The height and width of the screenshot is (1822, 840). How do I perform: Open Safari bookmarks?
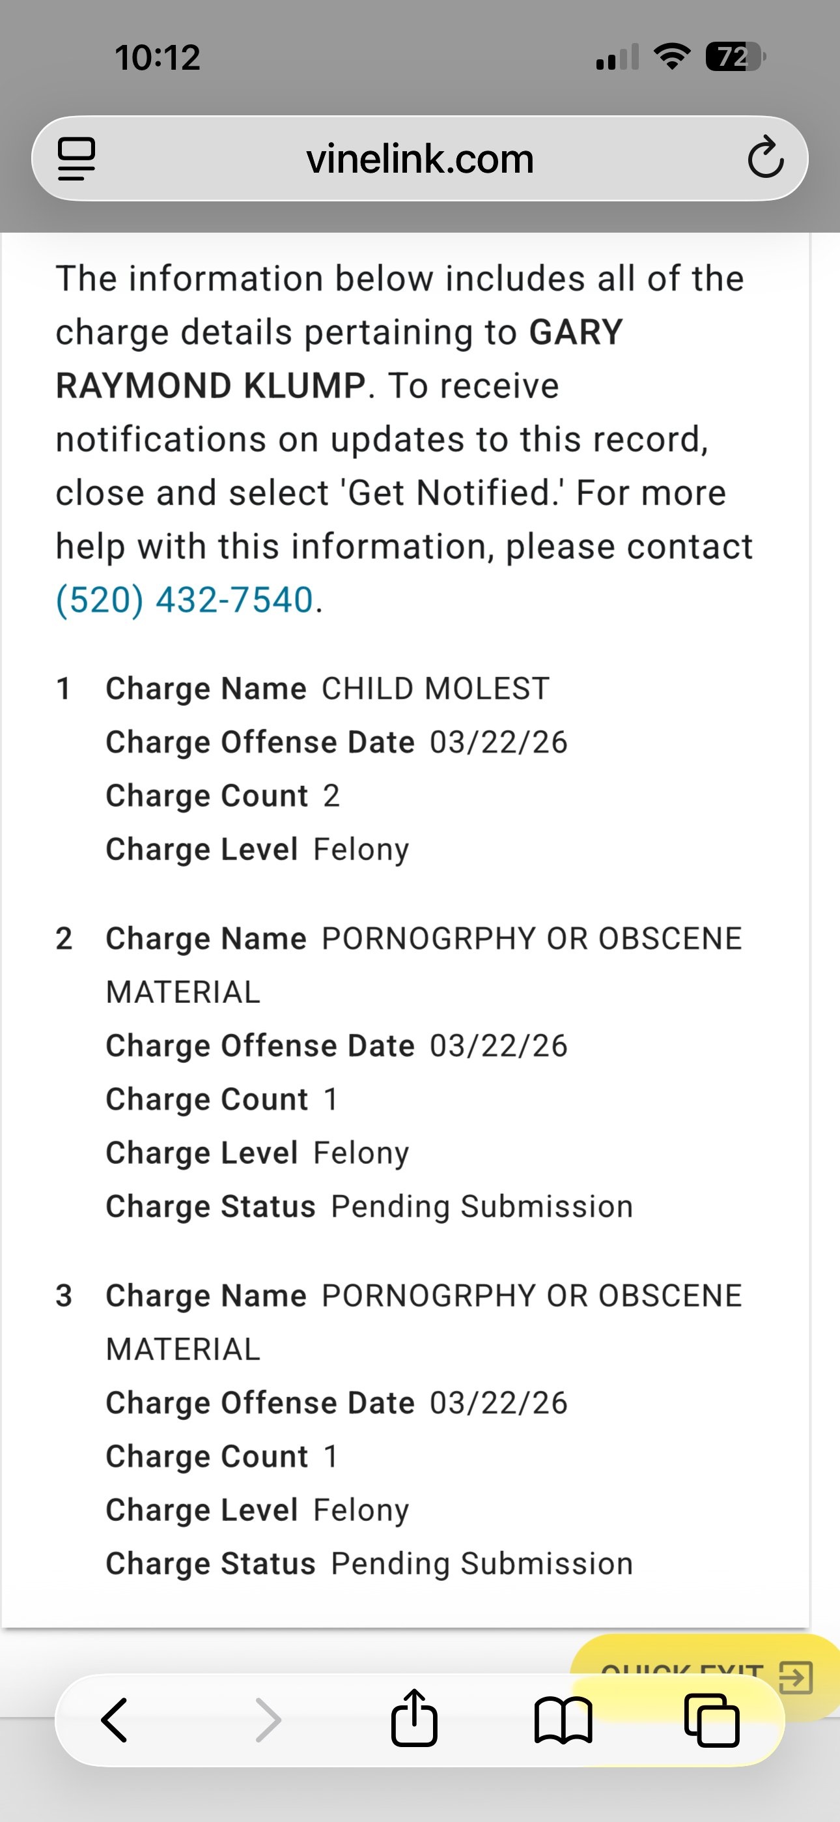pos(563,1720)
